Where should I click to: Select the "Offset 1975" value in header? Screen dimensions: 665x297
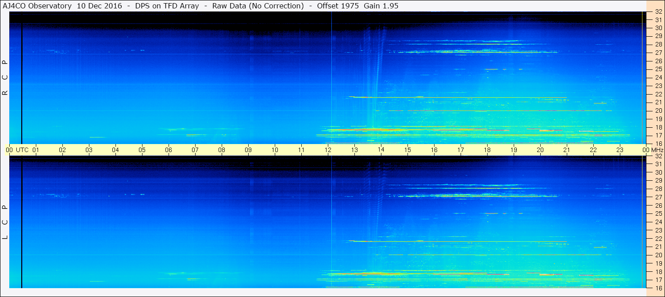[337, 6]
